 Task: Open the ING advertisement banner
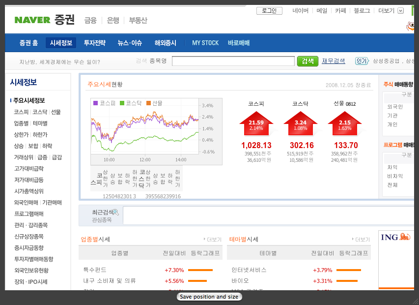[396, 260]
